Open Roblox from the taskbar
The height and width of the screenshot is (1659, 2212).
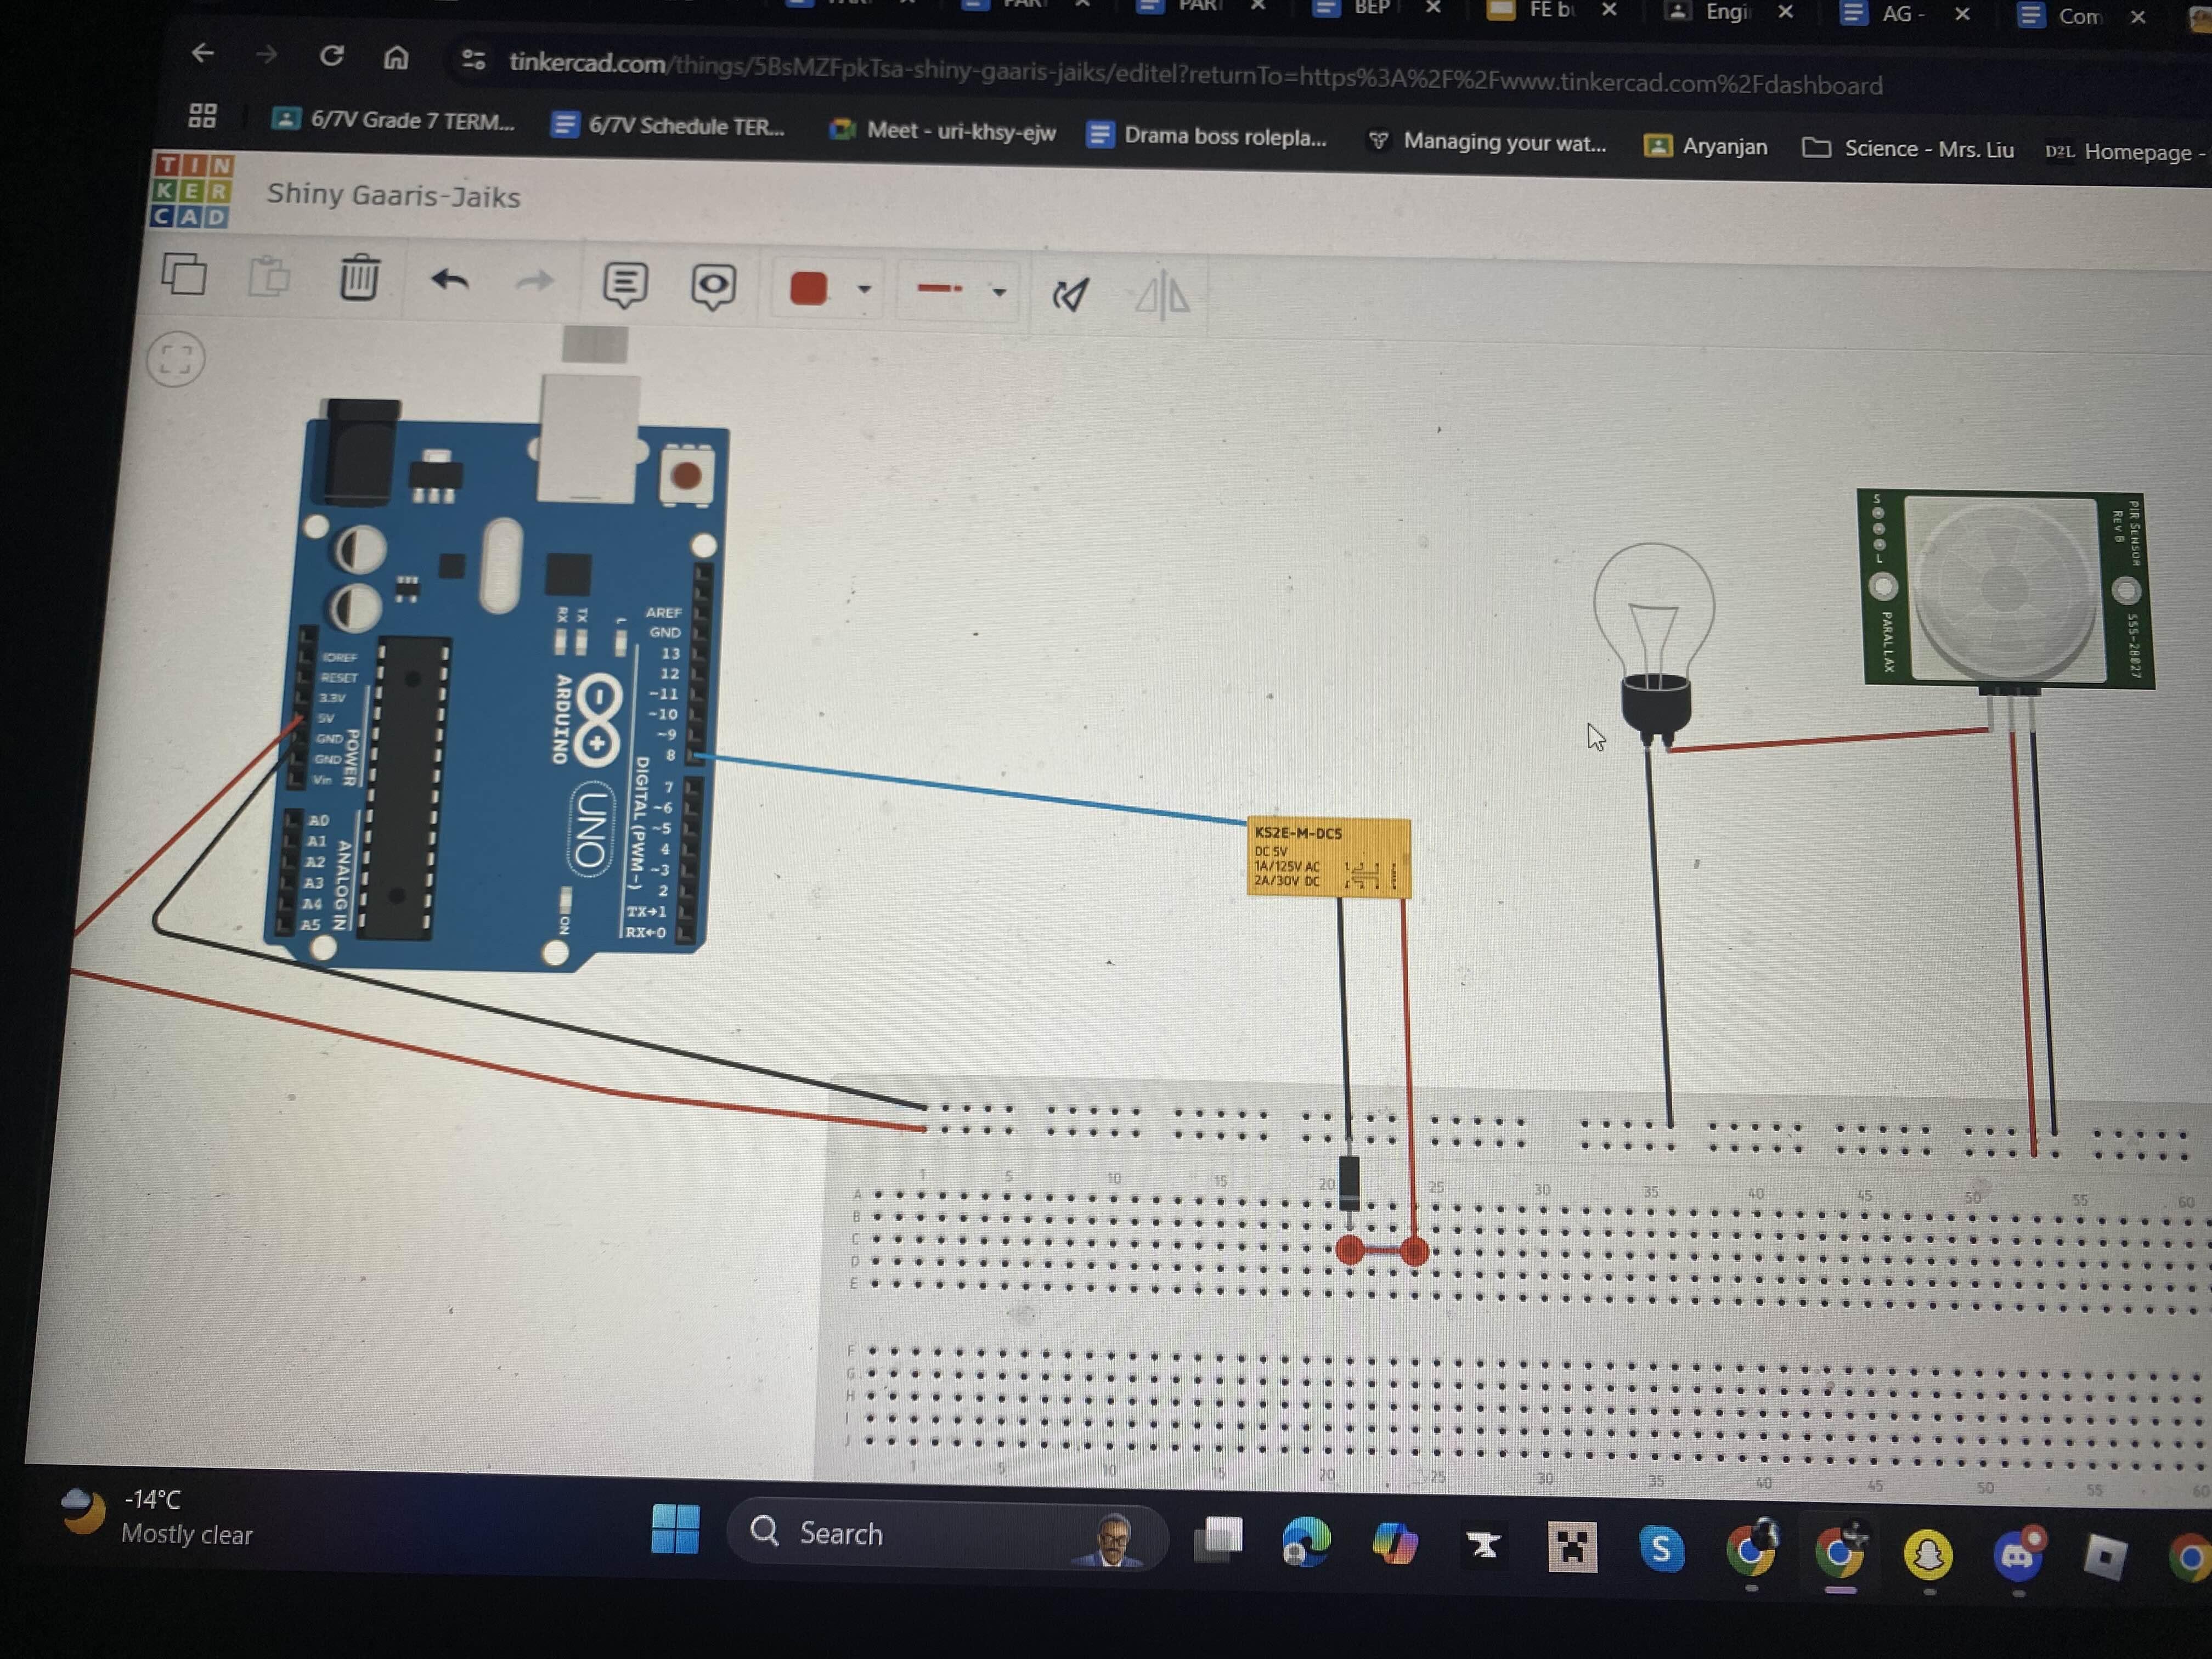[2105, 1557]
